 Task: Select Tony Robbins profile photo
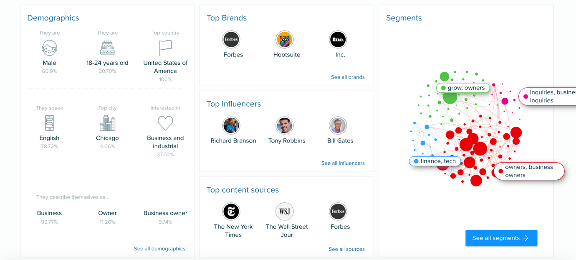pos(285,125)
